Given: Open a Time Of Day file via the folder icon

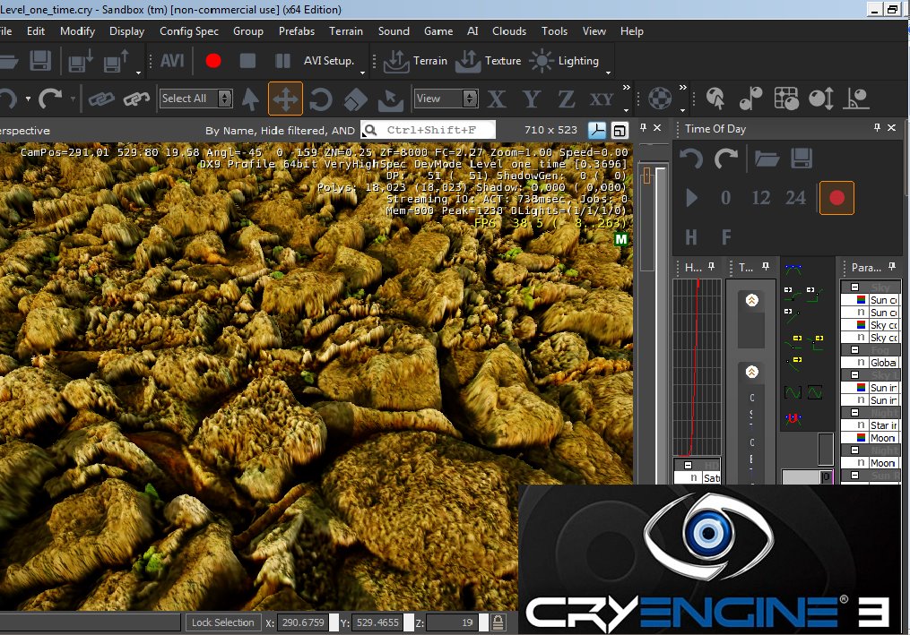Looking at the screenshot, I should [x=767, y=159].
